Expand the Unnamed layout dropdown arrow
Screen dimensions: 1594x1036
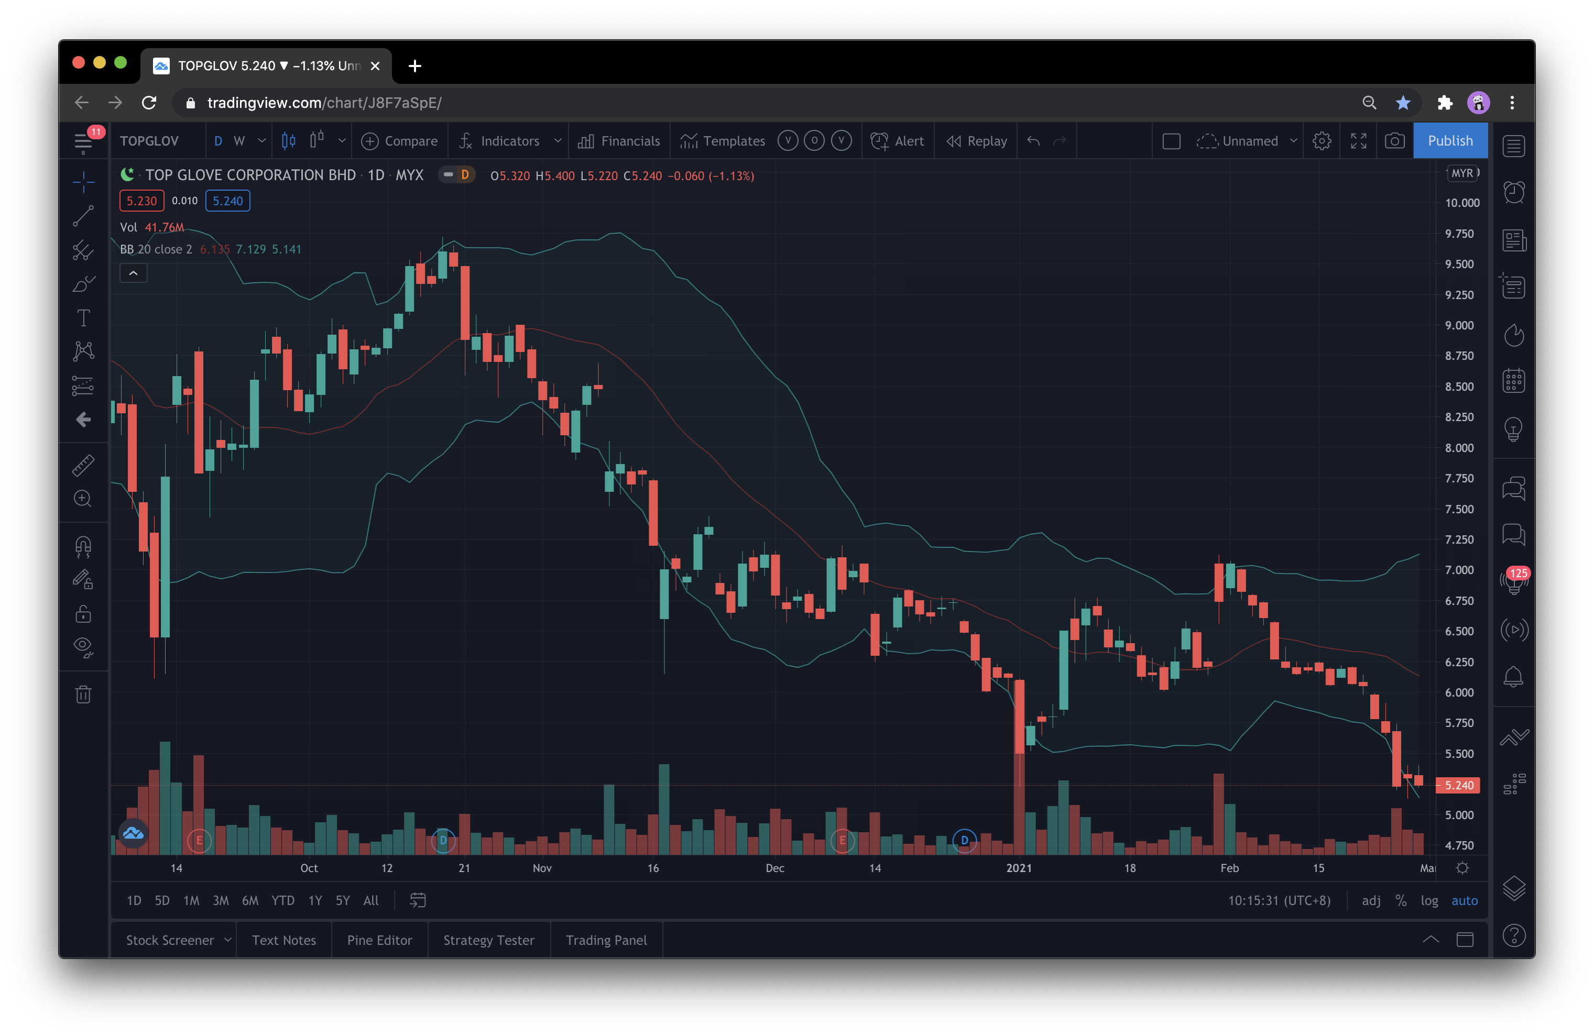click(1294, 141)
